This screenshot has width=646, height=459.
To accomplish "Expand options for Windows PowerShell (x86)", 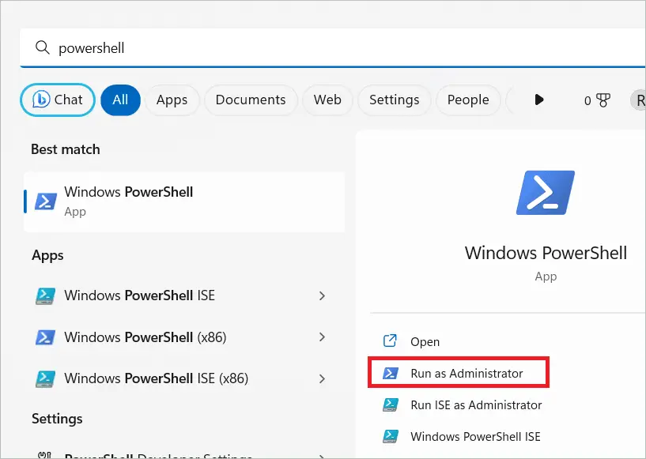I will 322,337.
